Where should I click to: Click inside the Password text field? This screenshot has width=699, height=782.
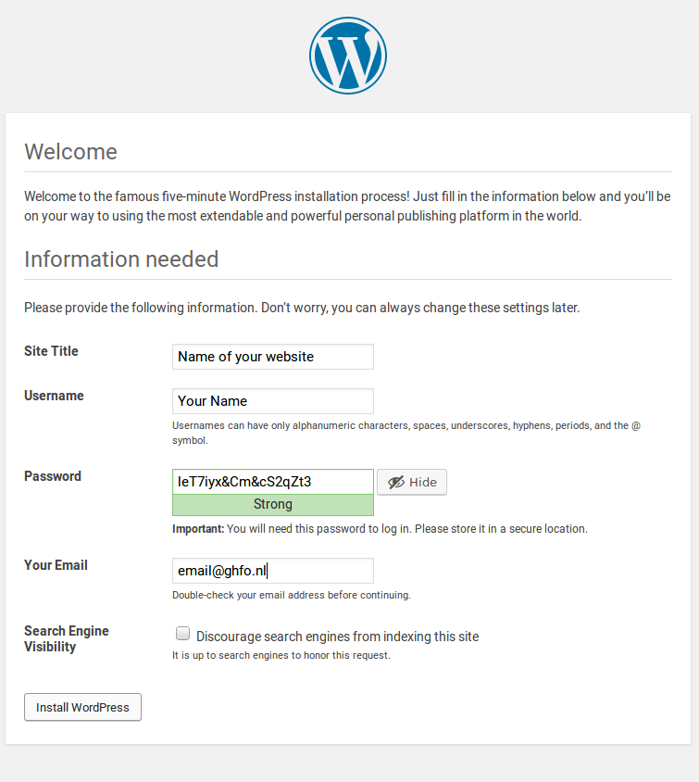click(x=273, y=482)
